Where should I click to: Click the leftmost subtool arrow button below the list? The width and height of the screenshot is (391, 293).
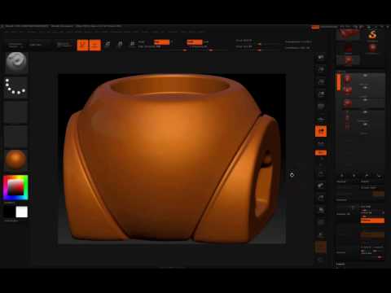coord(342,176)
